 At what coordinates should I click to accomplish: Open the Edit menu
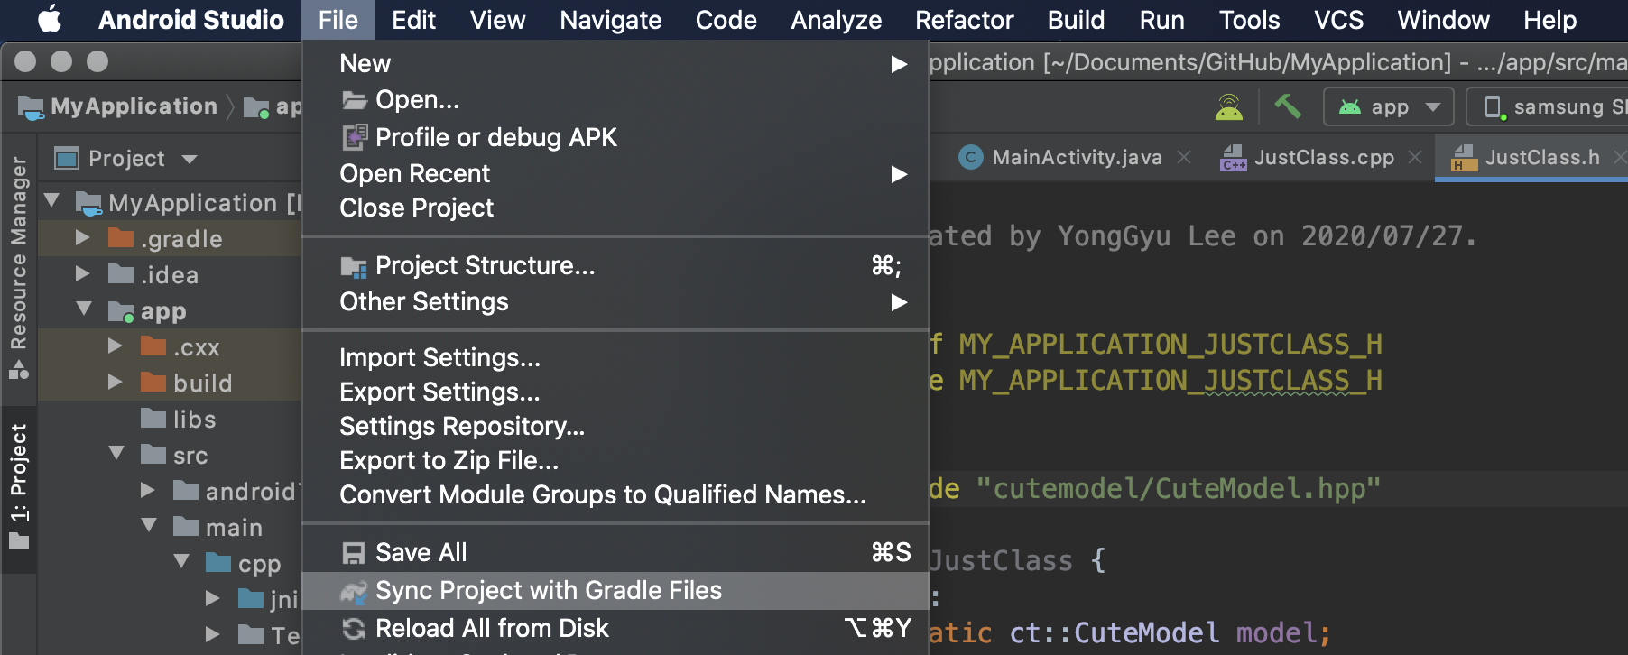(413, 20)
